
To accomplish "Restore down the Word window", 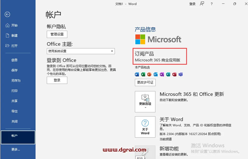I will 235,4.
